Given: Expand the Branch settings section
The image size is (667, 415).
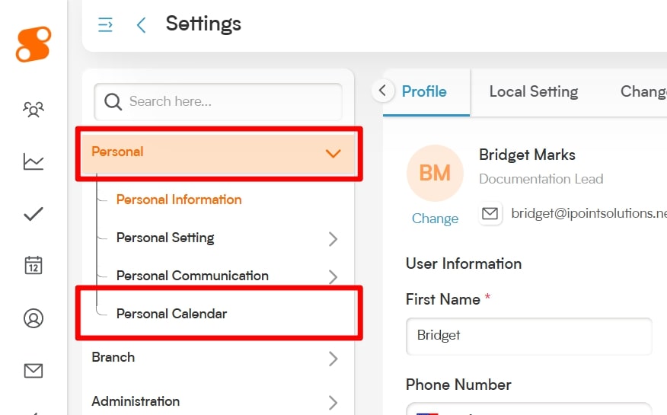Looking at the screenshot, I should click(333, 358).
